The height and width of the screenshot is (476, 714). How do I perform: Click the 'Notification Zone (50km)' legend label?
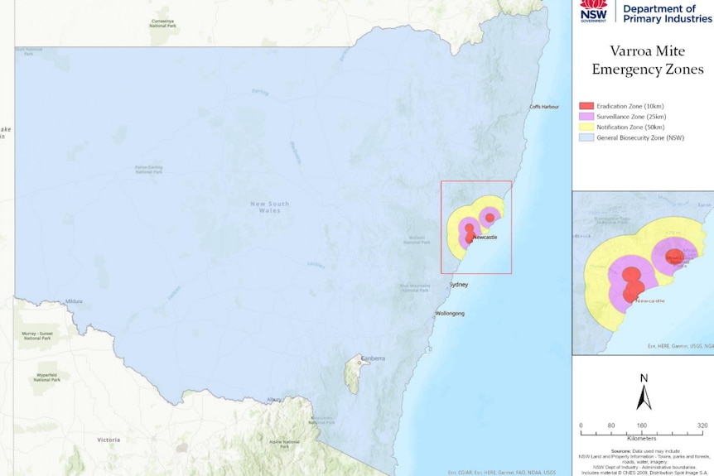[x=630, y=127]
